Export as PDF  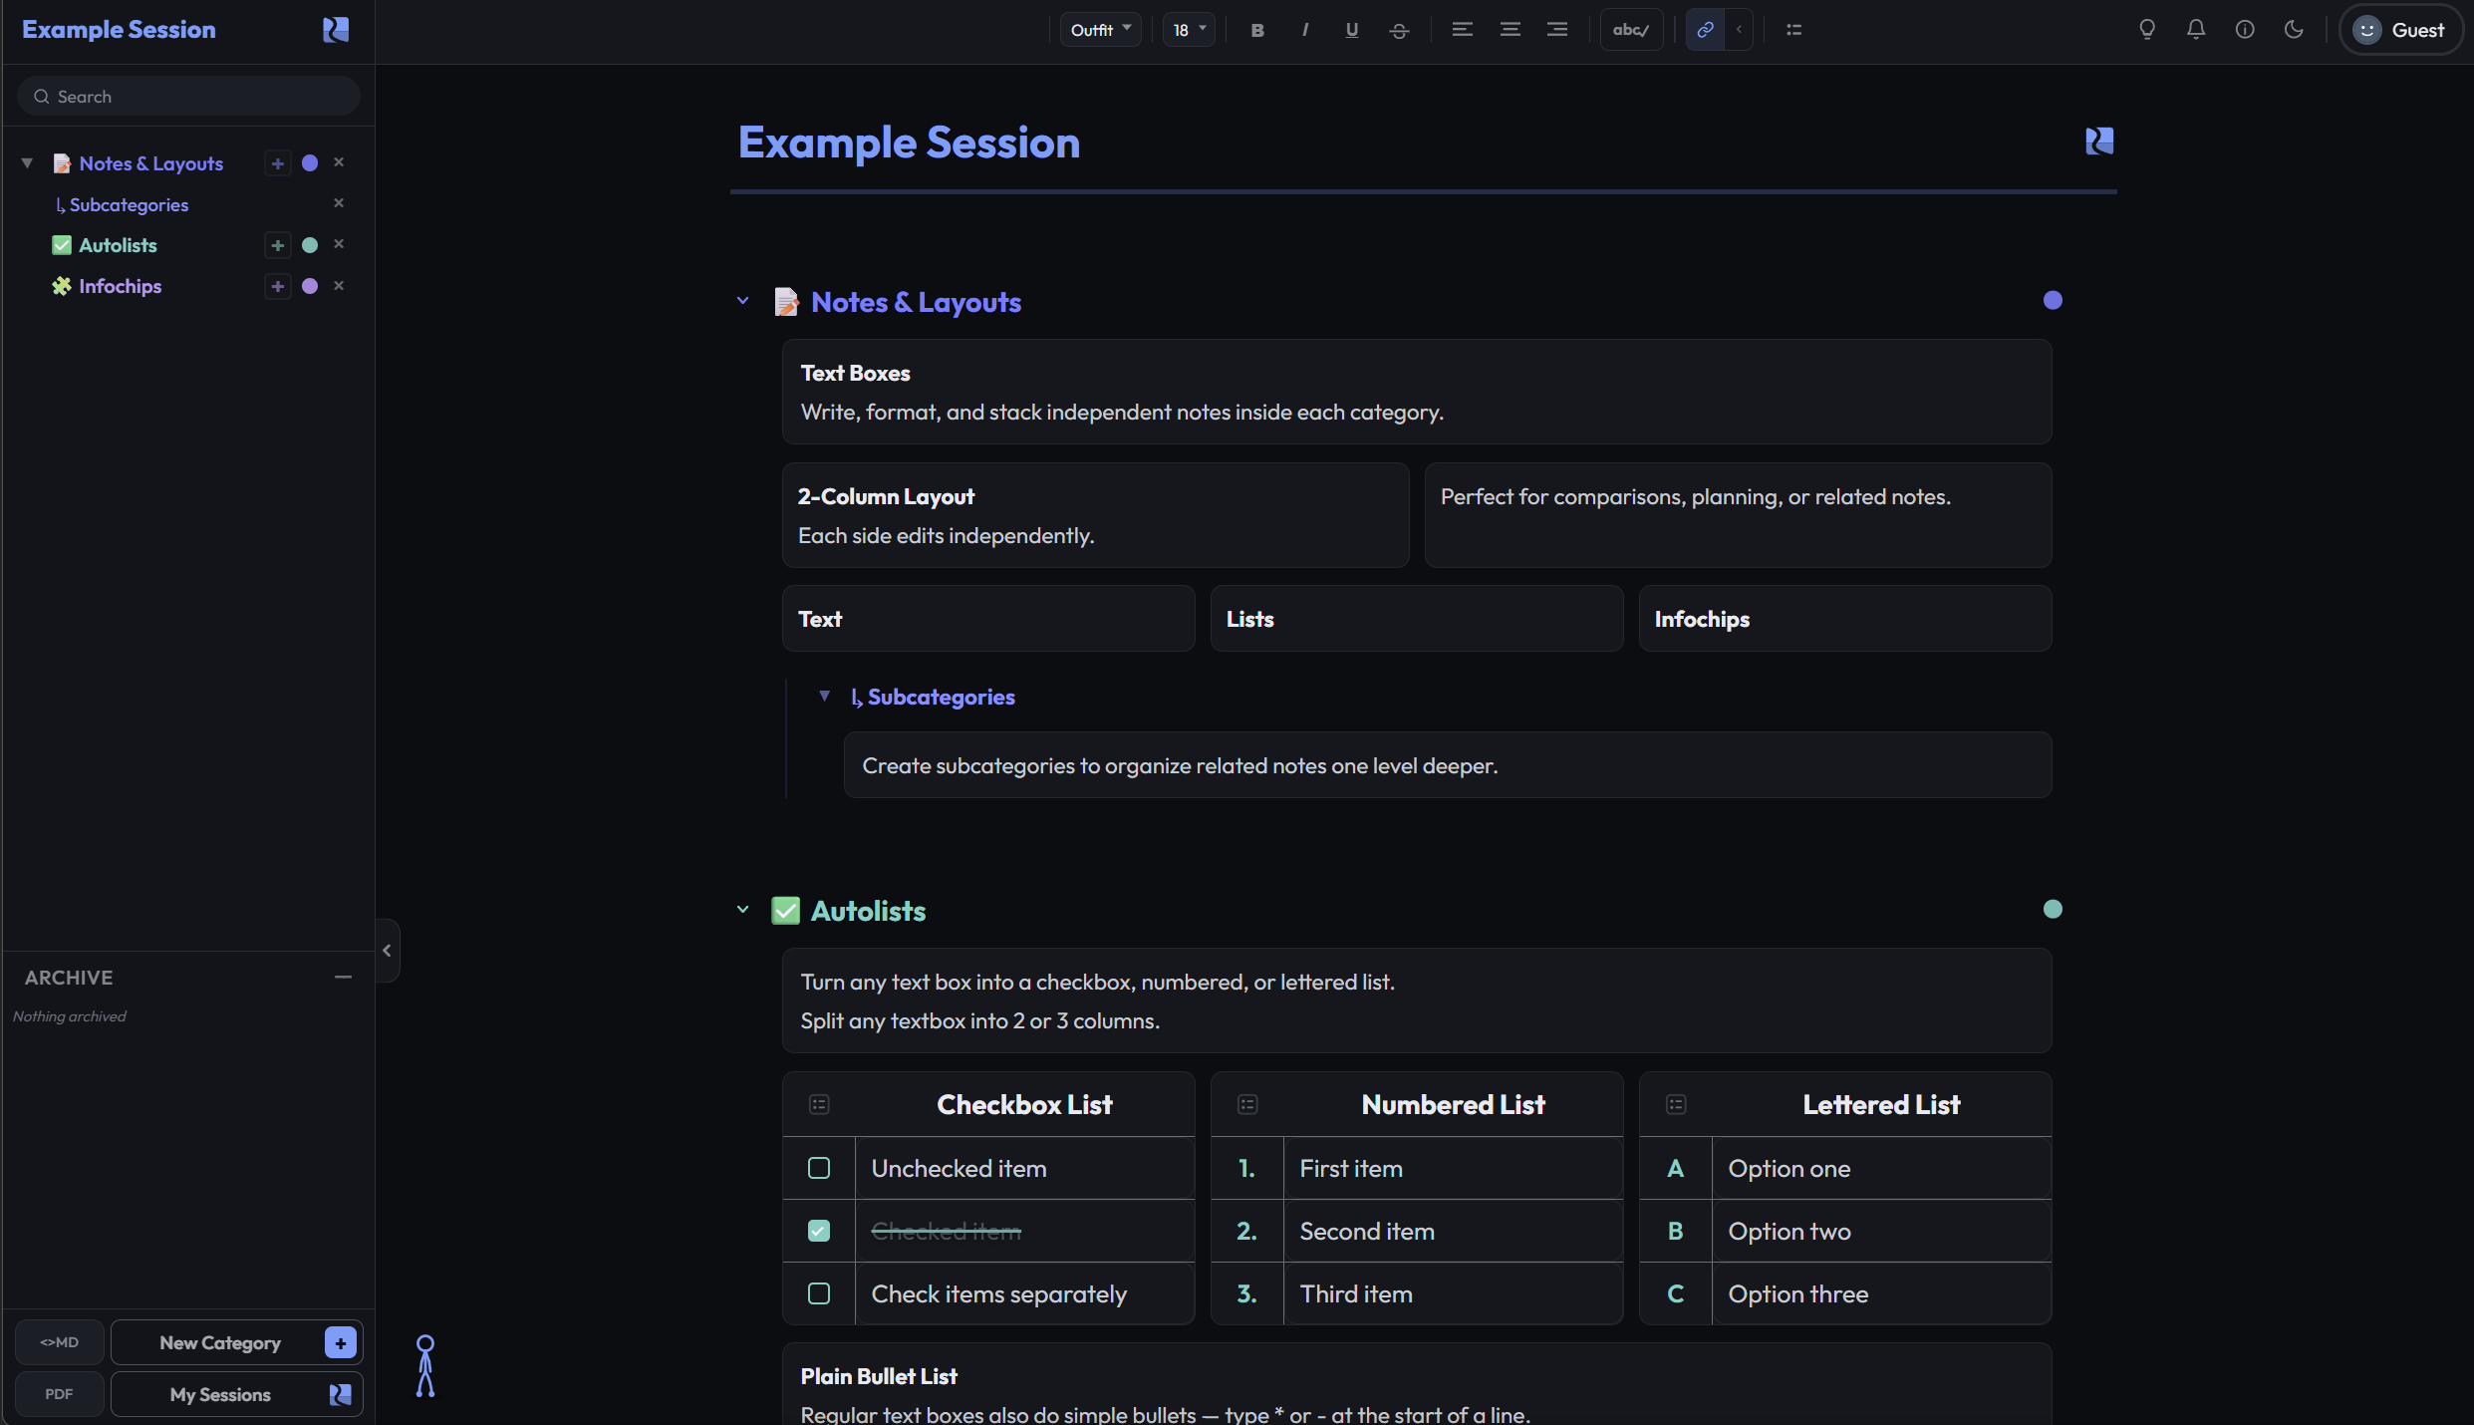[60, 1394]
